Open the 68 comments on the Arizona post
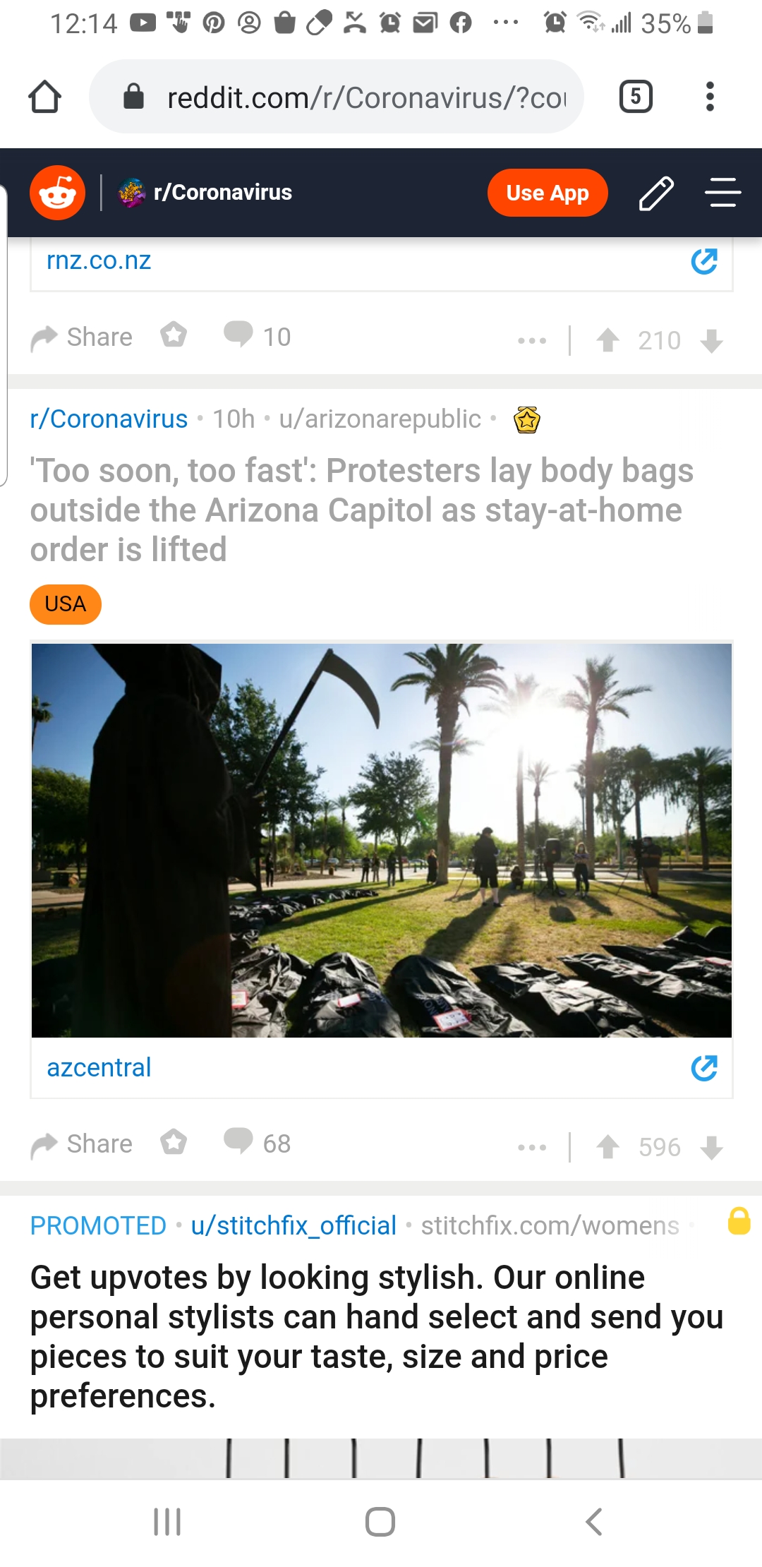Viewport: 762px width, 1567px height. pyautogui.click(x=257, y=1143)
